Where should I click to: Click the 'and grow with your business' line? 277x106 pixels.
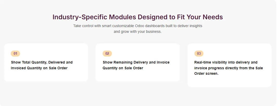point(137,32)
